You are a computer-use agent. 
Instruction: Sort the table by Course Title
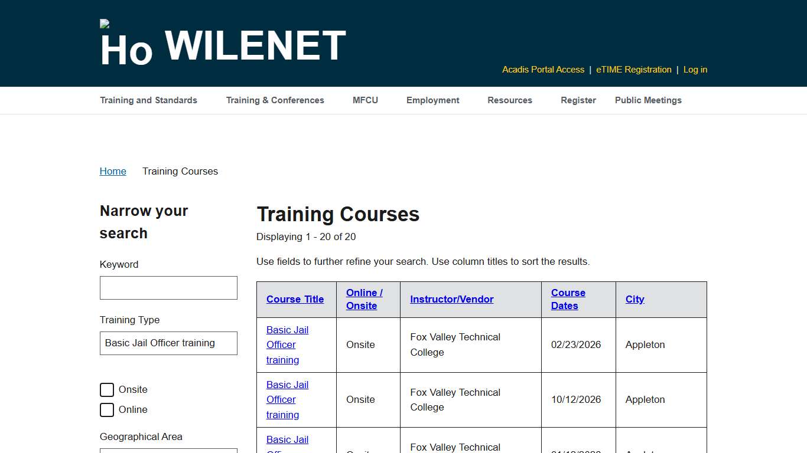(295, 299)
